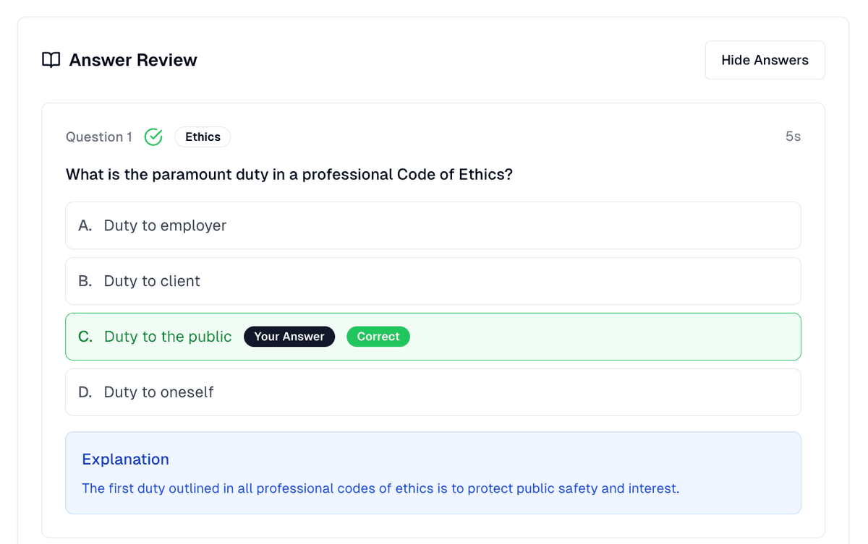Click the 5s time indicator
The image size is (868, 544).
[793, 137]
